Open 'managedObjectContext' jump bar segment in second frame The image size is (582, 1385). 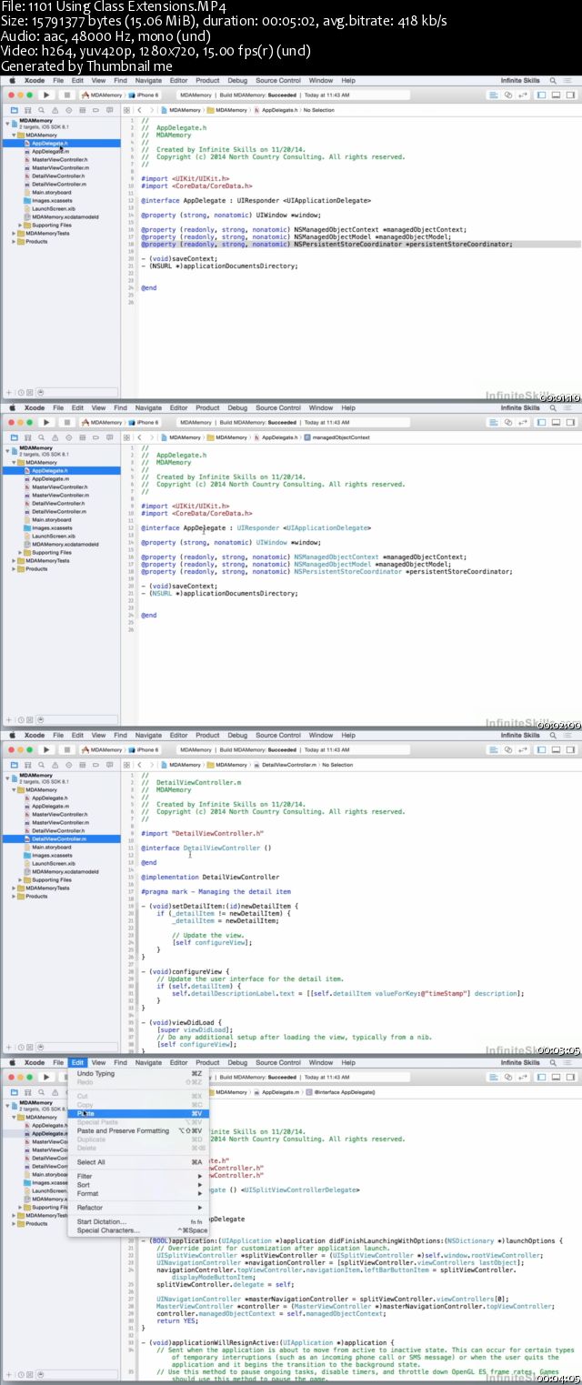point(336,437)
